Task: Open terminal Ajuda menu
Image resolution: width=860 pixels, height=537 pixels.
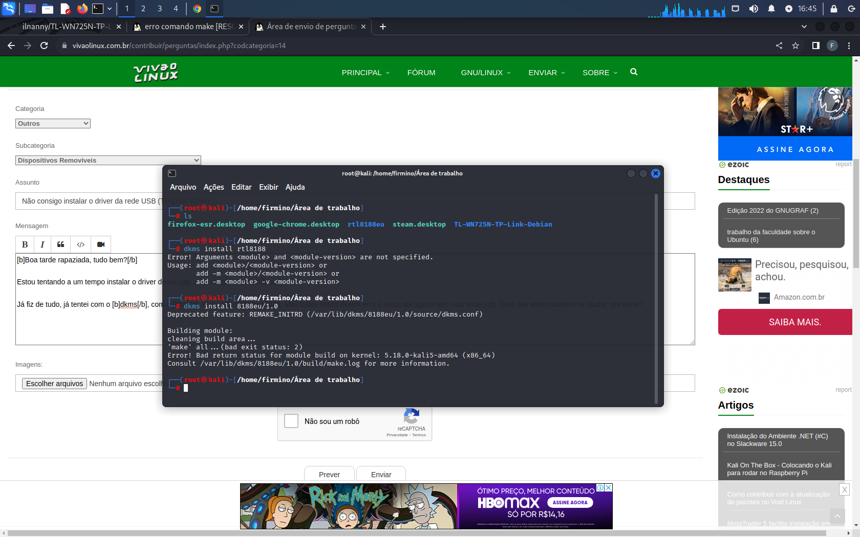Action: pos(295,187)
